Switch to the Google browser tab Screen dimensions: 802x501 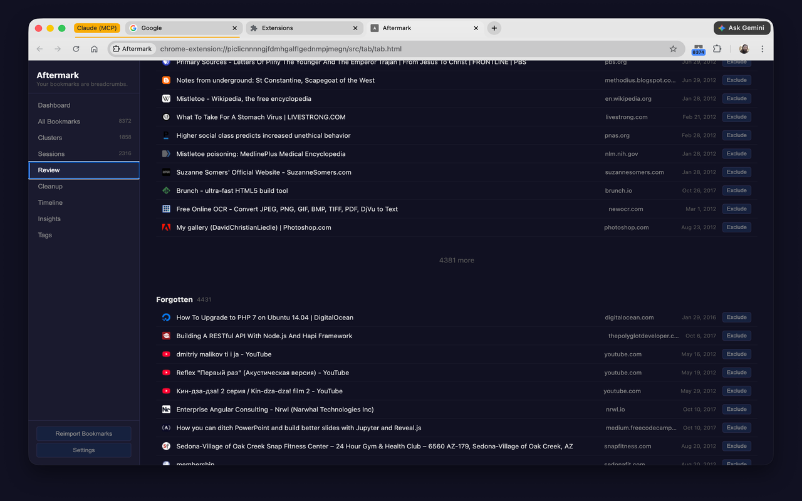click(184, 28)
